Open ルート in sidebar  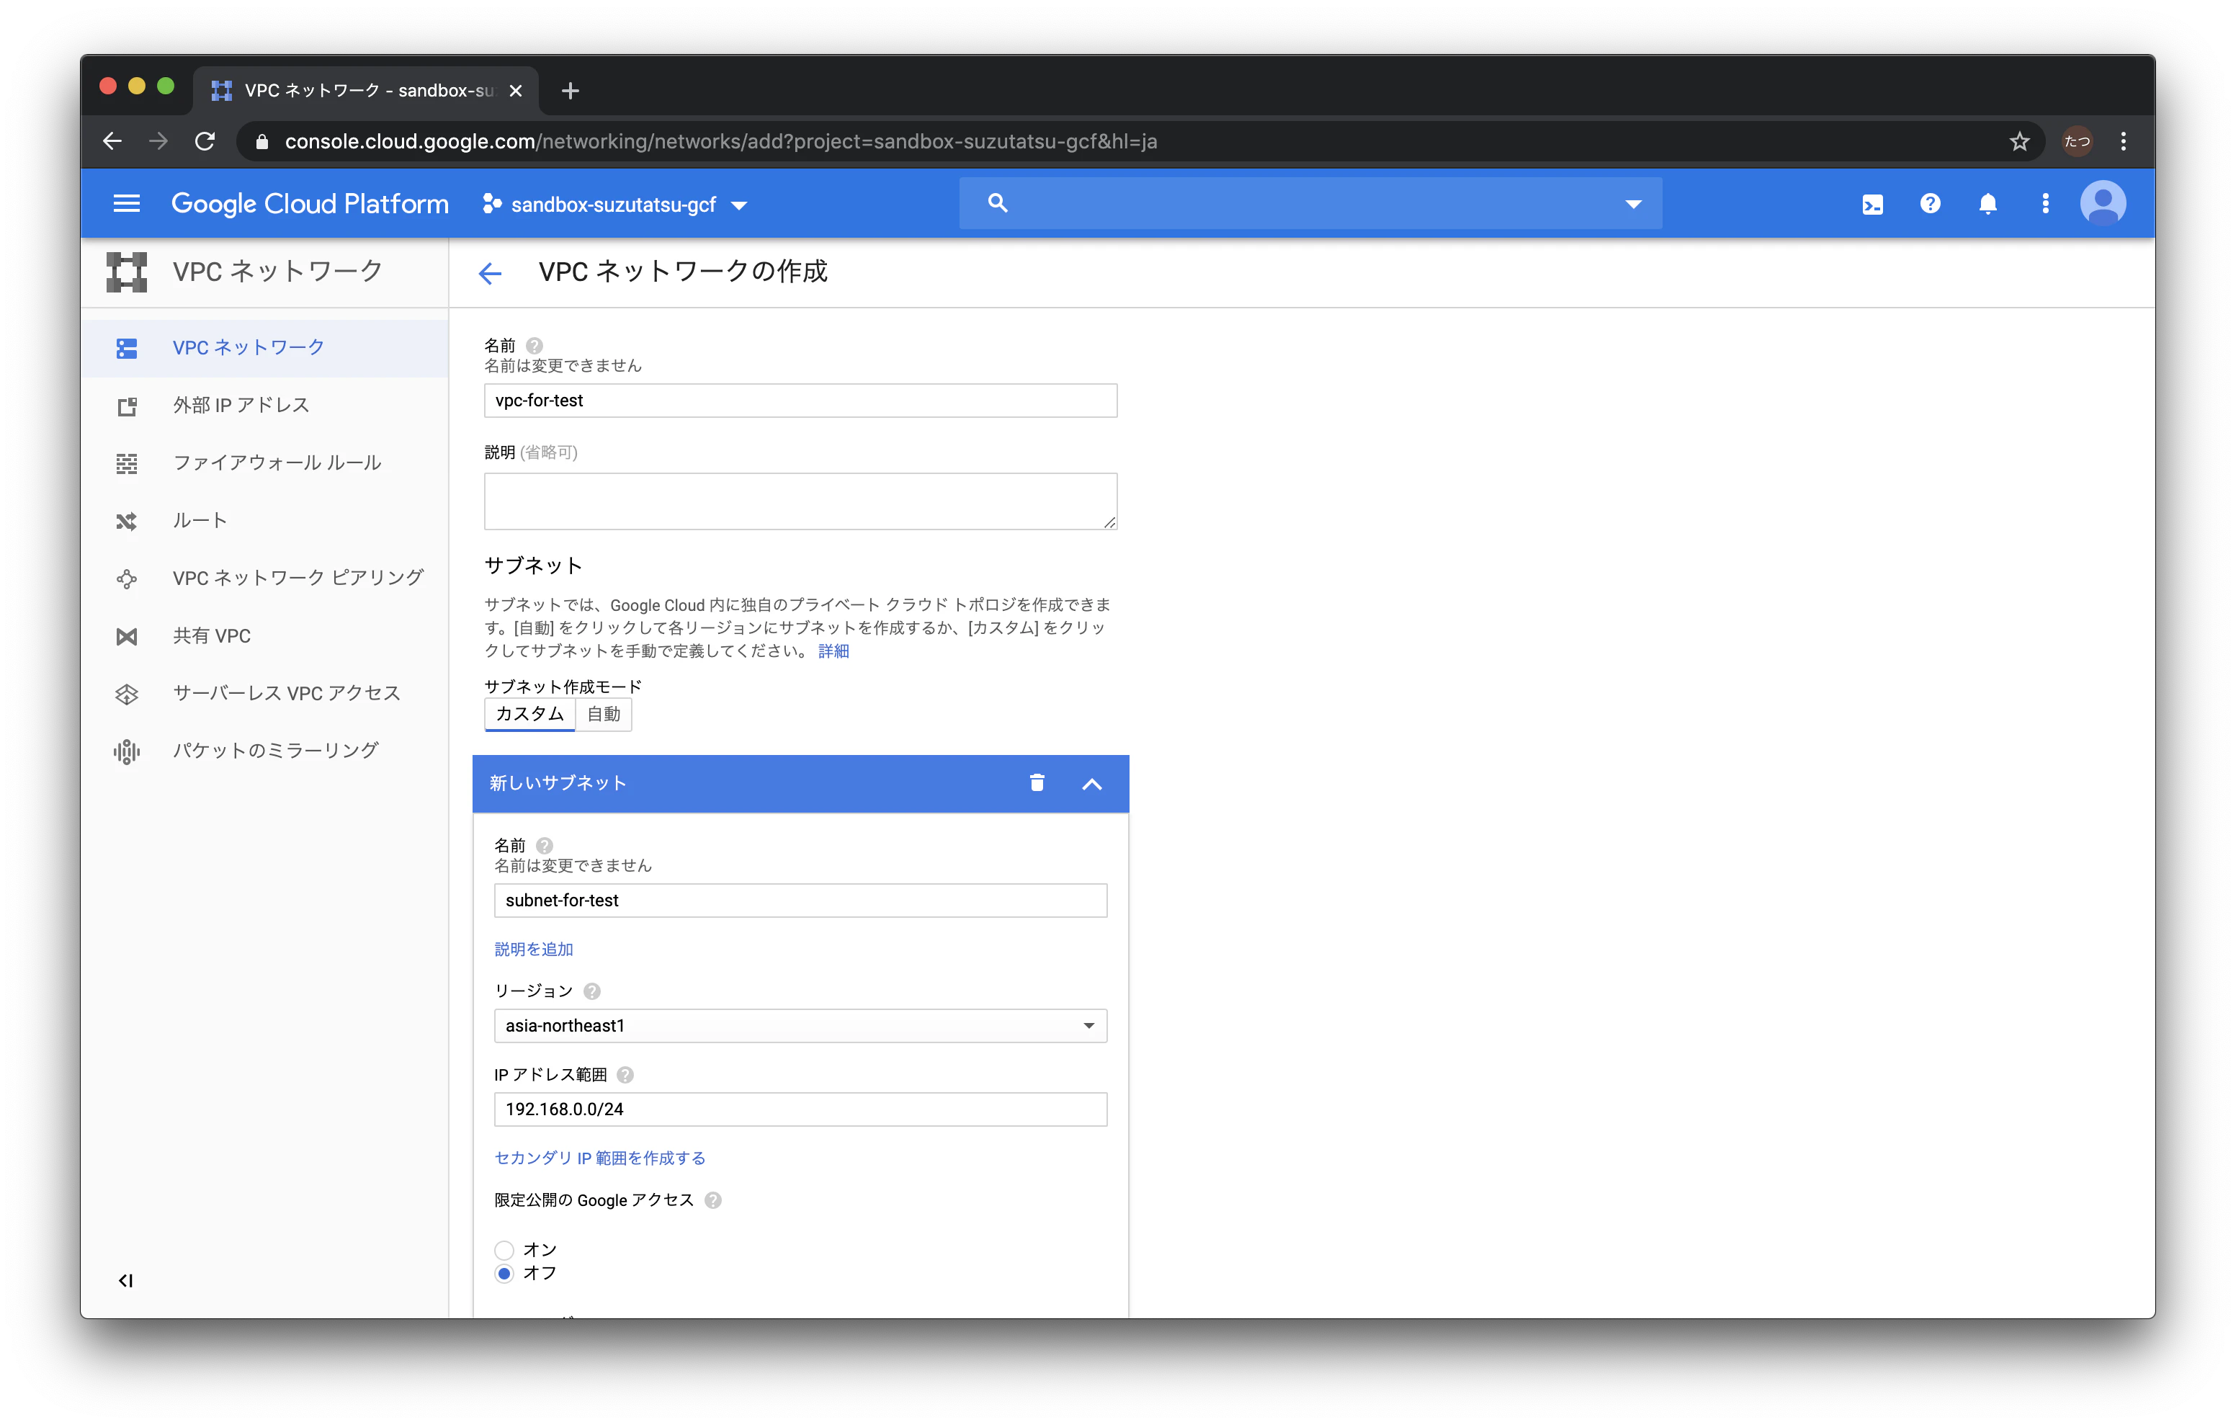[264, 520]
